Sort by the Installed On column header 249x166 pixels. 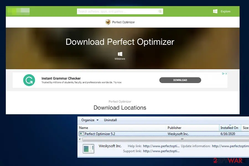pyautogui.click(x=230, y=128)
